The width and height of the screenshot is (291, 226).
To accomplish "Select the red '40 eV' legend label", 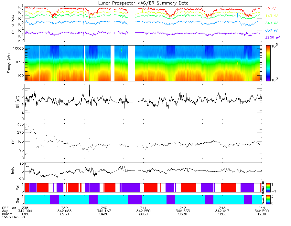I will (270, 9).
